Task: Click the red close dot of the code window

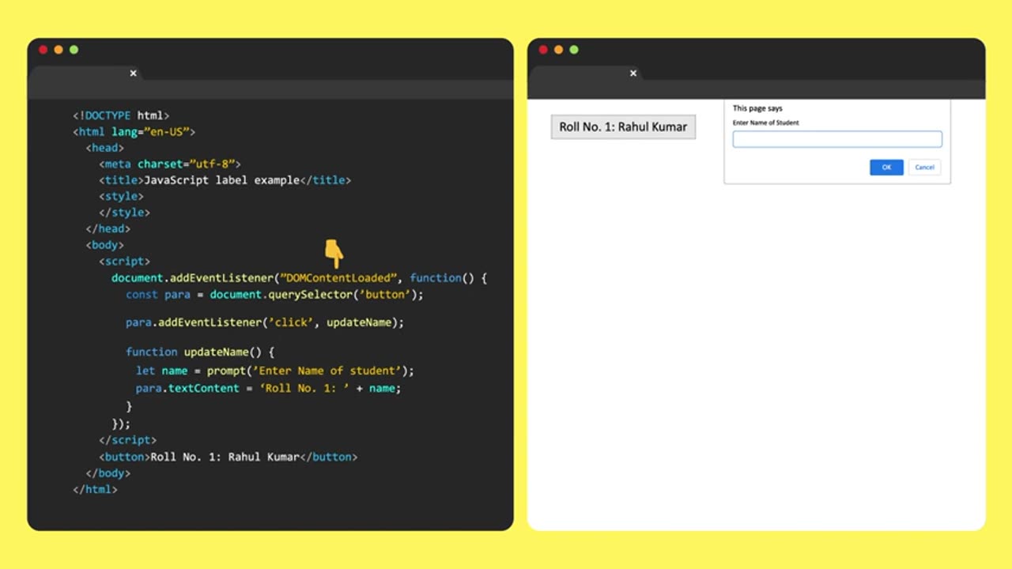Action: click(43, 50)
